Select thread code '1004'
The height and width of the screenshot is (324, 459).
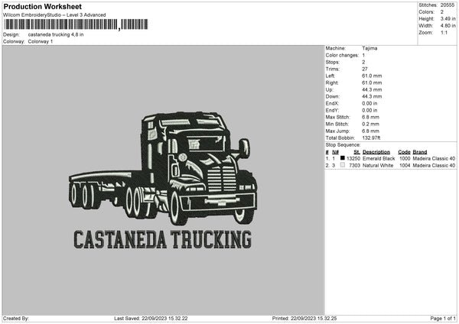click(405, 166)
